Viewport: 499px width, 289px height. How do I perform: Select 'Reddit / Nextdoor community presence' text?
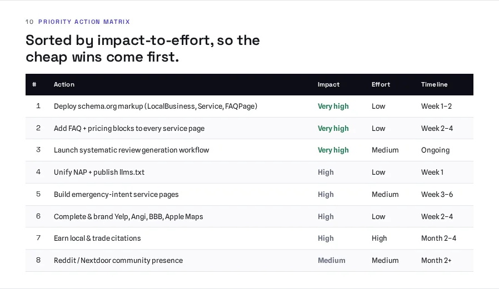pos(118,260)
